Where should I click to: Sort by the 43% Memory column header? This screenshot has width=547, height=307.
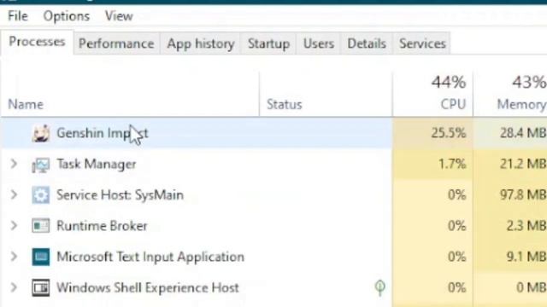click(x=510, y=95)
